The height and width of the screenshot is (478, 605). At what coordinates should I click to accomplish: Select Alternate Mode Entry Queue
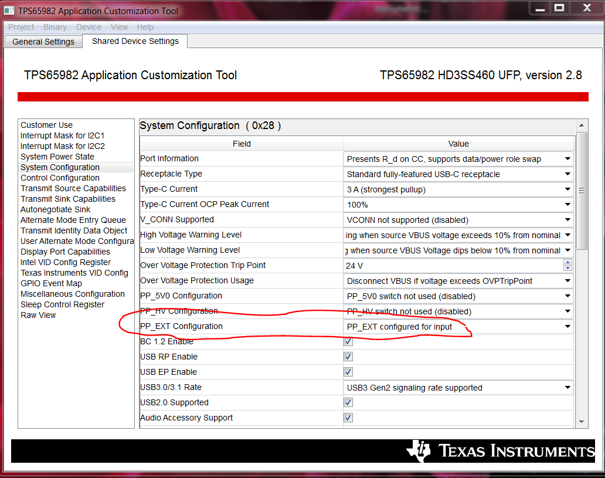coord(73,220)
